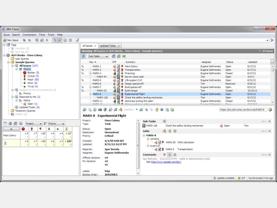Screen dimensions: 277x208
Task: Click the first table-columns icon after Sub-Tasks dropdown
Action: tap(114, 56)
